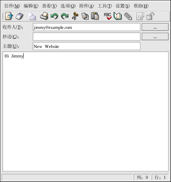Click the queue message icon

coord(19,16)
